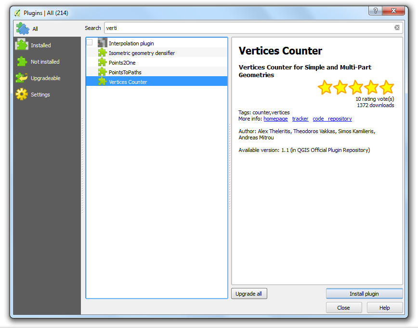Image resolution: width=418 pixels, height=328 pixels.
Task: Click the Installed plugins puzzle icon
Action: coord(22,45)
